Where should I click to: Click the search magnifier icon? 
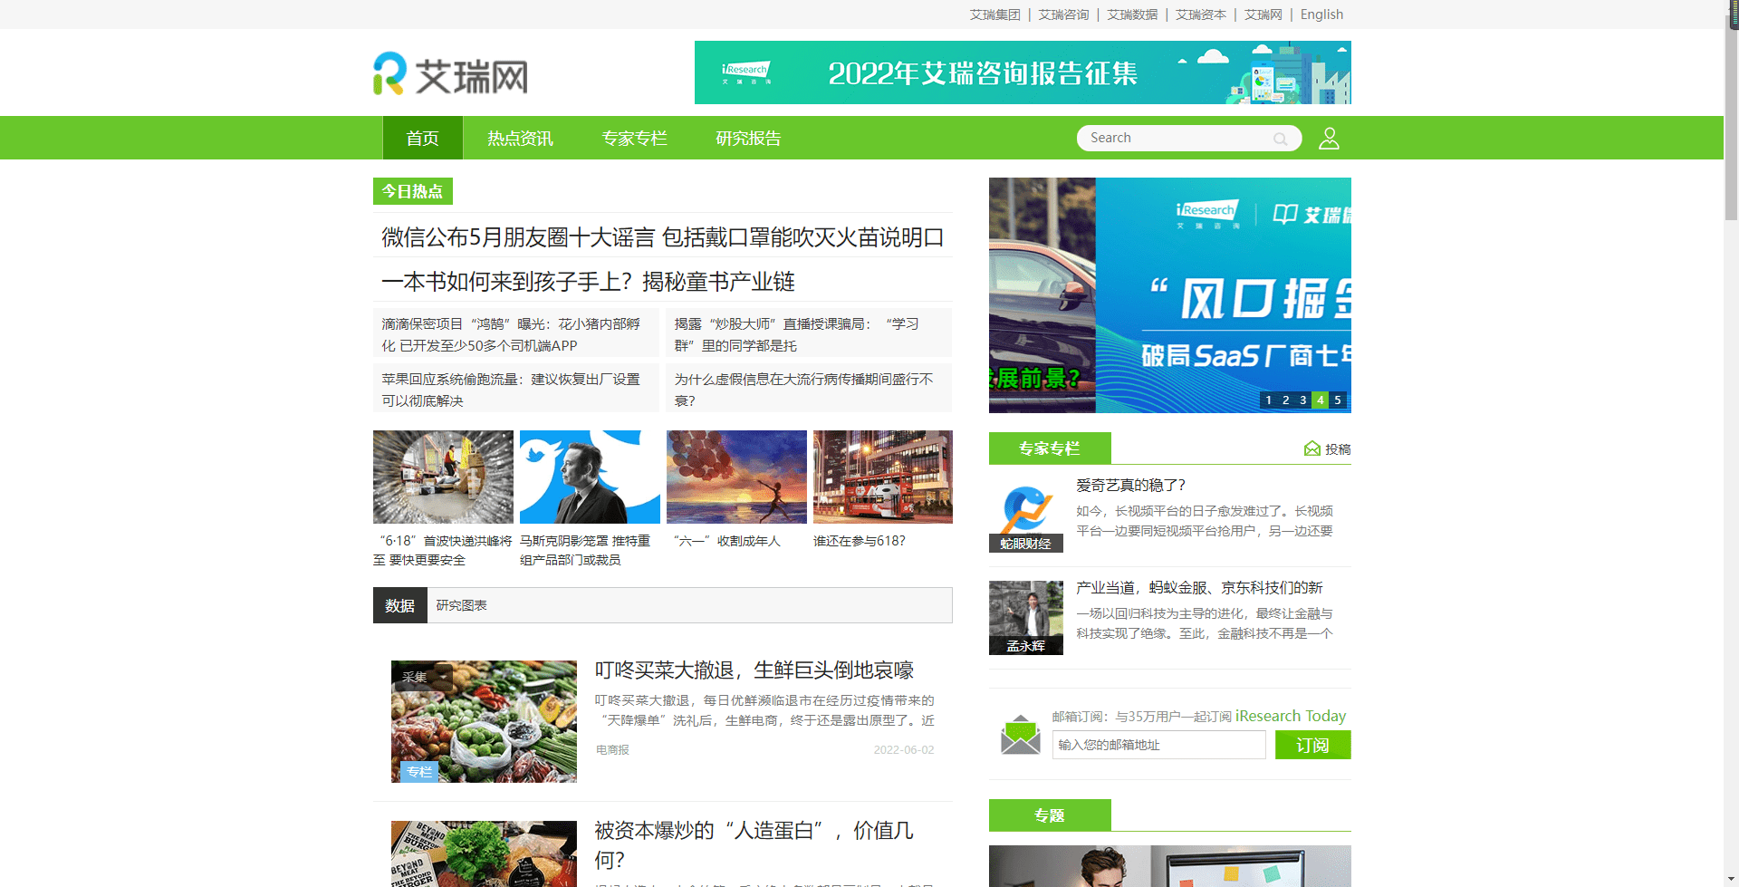(x=1280, y=139)
